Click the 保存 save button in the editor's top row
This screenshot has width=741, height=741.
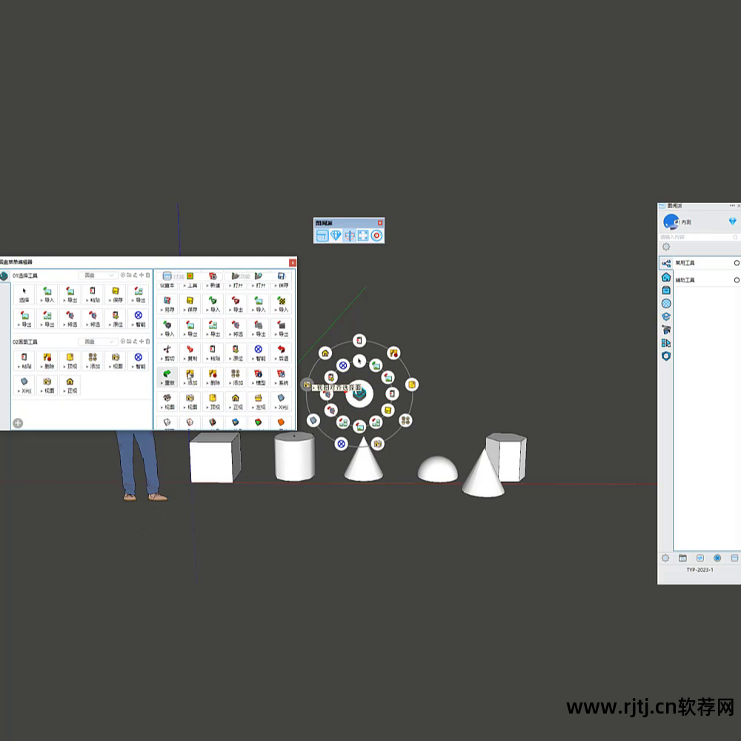click(282, 279)
